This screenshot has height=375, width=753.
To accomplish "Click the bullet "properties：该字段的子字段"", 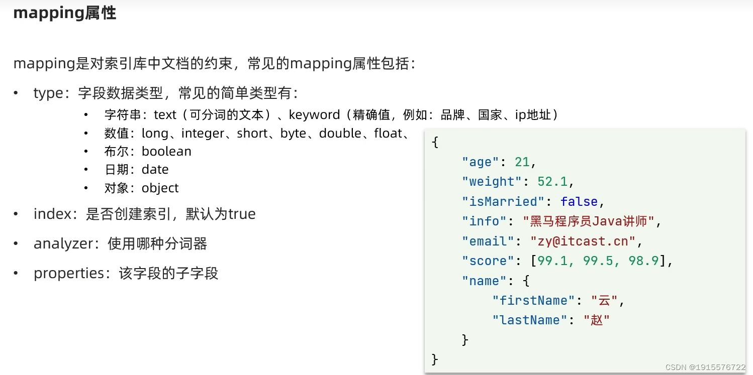I will click(126, 274).
